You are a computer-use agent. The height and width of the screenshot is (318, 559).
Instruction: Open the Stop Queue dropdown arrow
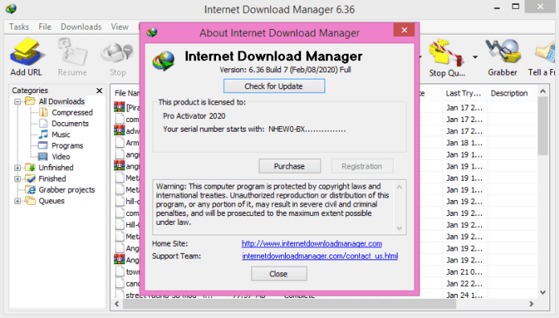(x=475, y=57)
